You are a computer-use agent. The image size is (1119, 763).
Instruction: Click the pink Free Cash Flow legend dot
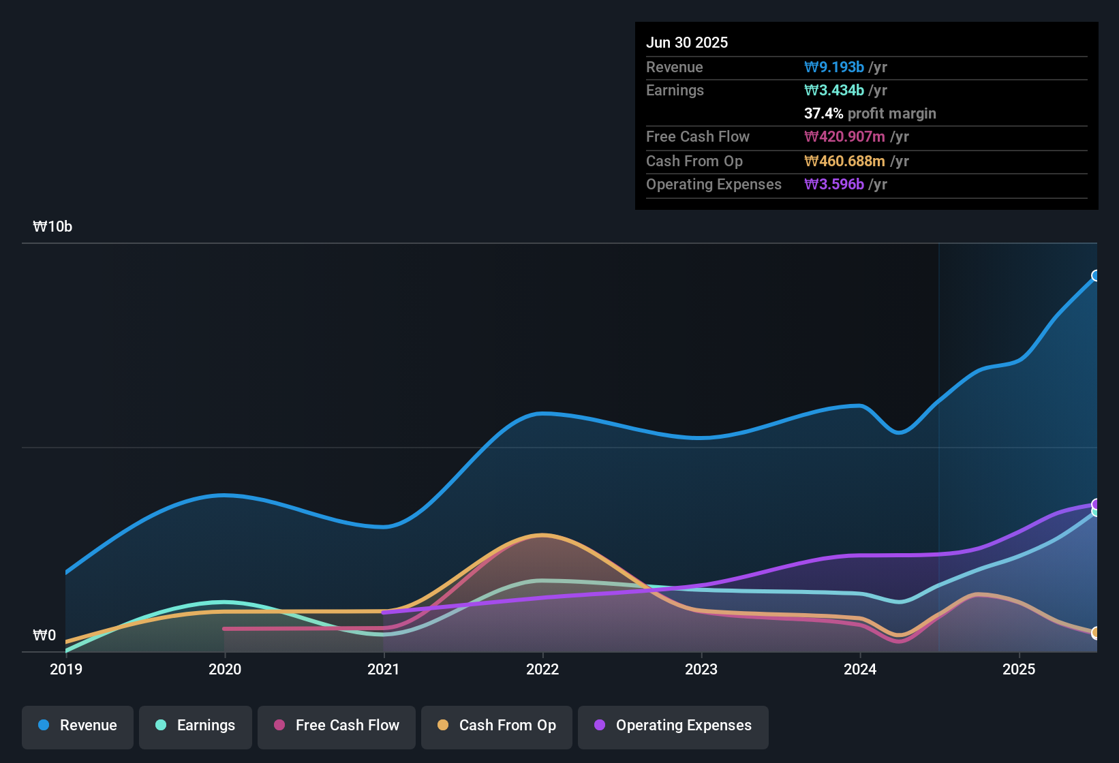coord(279,726)
